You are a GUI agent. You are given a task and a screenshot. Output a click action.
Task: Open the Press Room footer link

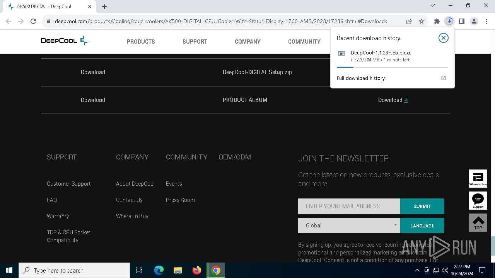coord(180,200)
